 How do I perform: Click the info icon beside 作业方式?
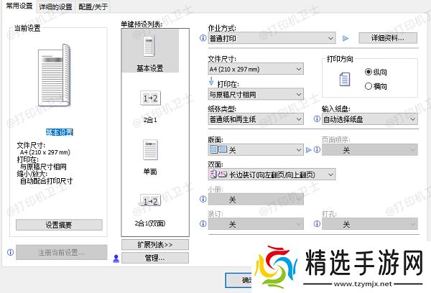click(203, 38)
